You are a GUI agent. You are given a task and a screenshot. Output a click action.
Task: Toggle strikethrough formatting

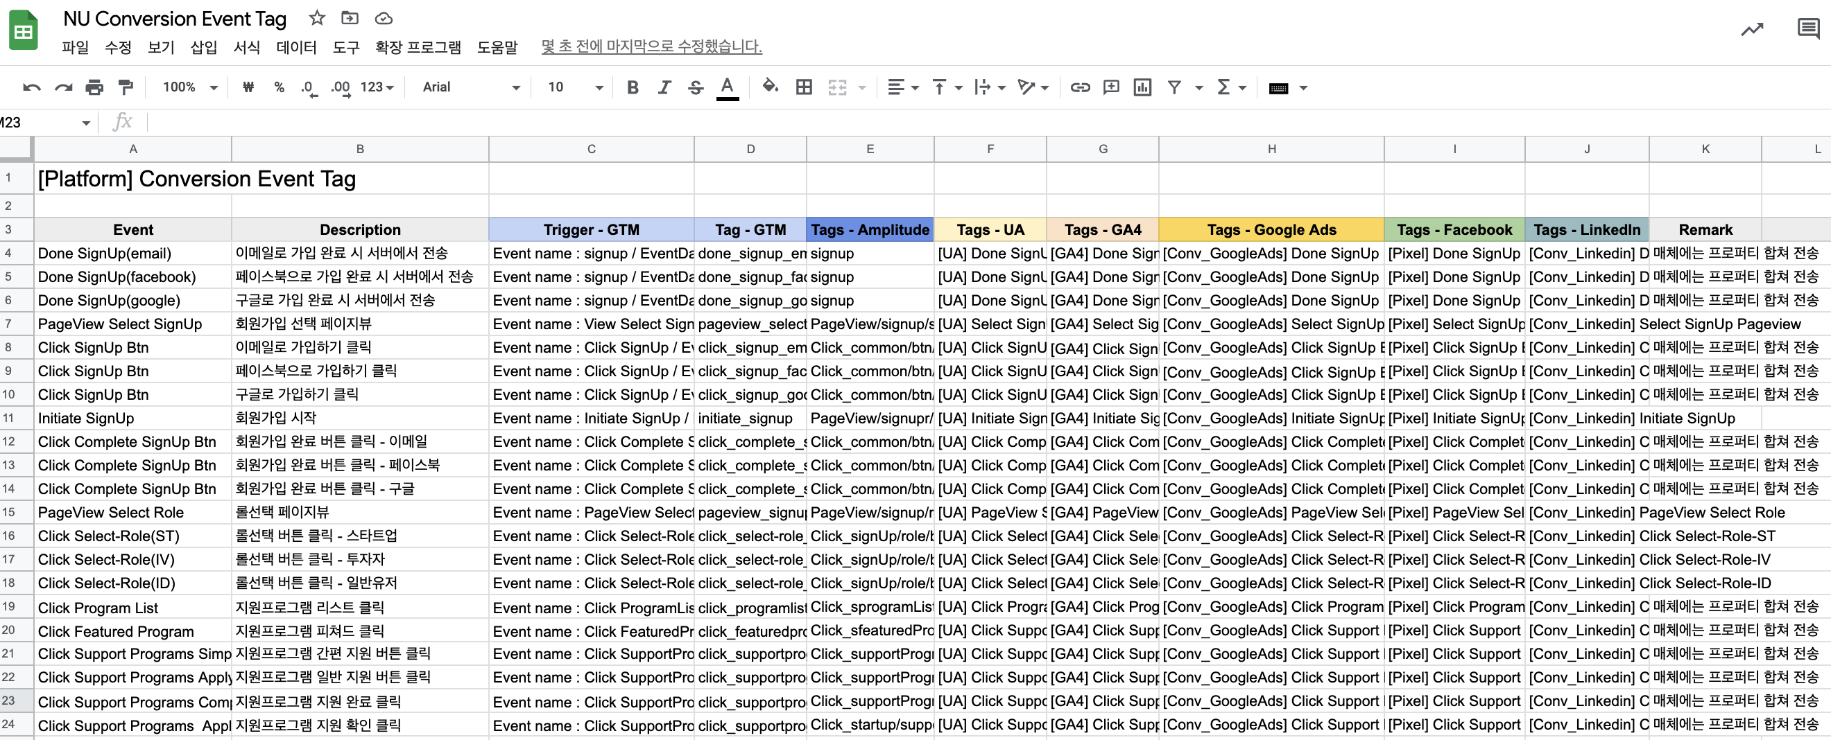695,87
